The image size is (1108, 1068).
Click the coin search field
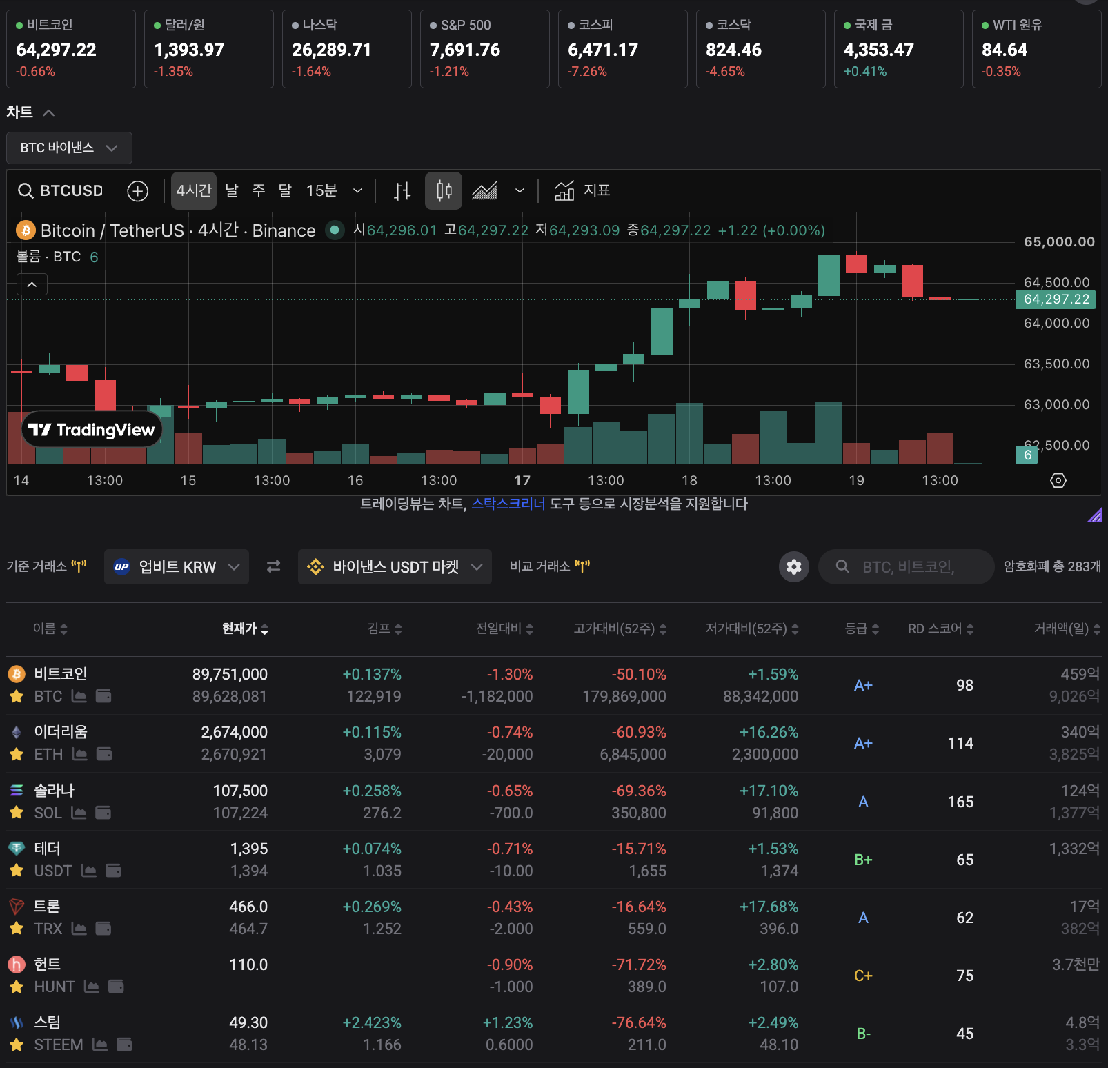click(906, 566)
